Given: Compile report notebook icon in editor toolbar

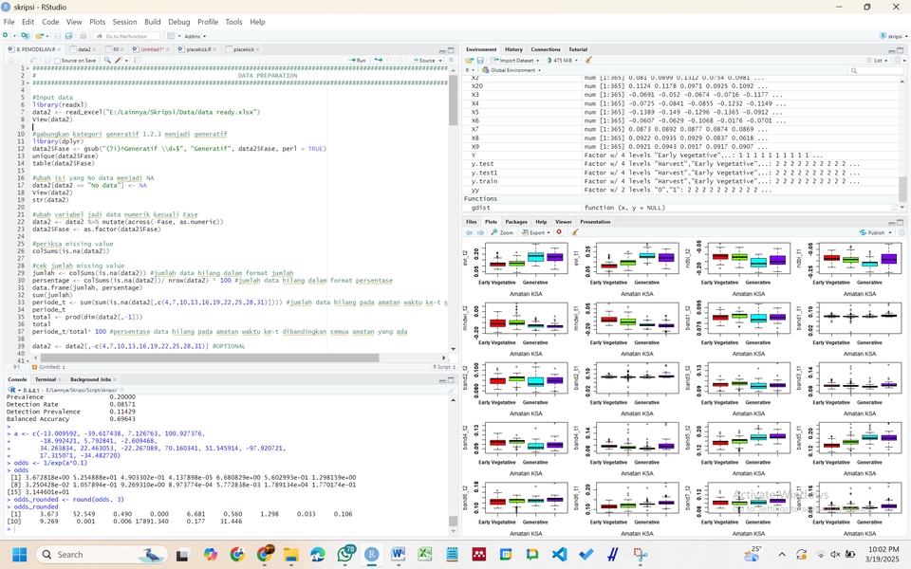Looking at the screenshot, I should (x=137, y=60).
